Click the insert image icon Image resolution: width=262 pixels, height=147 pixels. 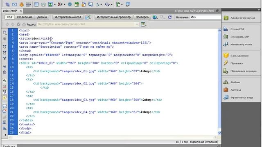pyautogui.click(x=50, y=4)
